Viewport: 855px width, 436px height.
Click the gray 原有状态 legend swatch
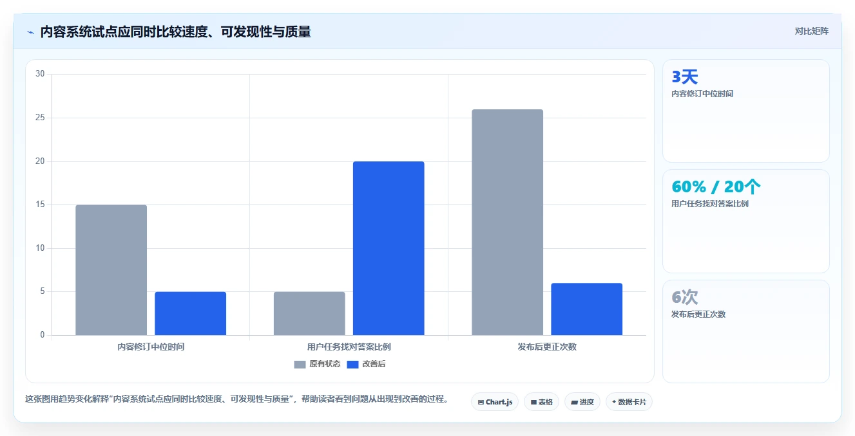point(300,364)
